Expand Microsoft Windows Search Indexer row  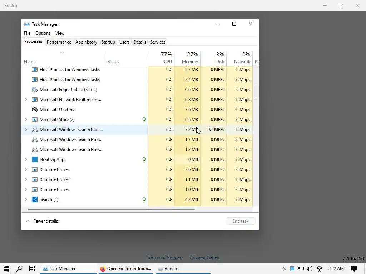pos(26,130)
